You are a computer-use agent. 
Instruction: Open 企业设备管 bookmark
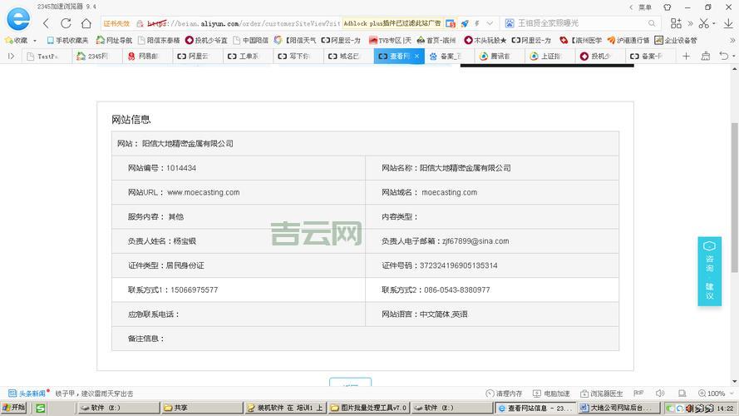675,40
